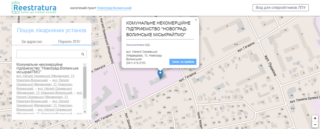Switch to the 'Перелік ЛПУ' tab

pos(69,42)
